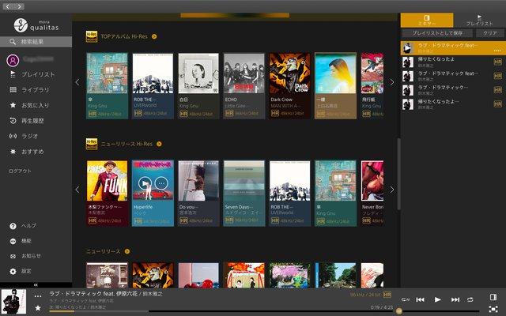Image resolution: width=506 pixels, height=316 pixels.
Task: Click the playback progress slider knob
Action: click(x=398, y=310)
